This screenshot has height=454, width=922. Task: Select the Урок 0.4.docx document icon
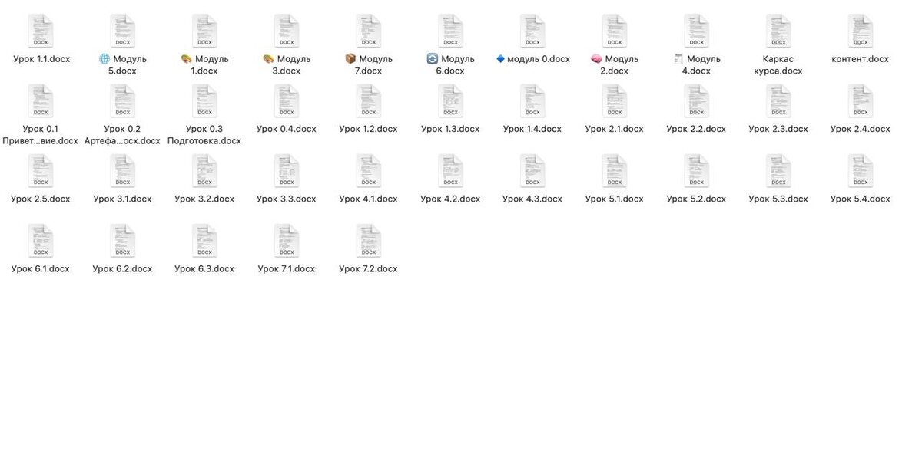(x=287, y=101)
